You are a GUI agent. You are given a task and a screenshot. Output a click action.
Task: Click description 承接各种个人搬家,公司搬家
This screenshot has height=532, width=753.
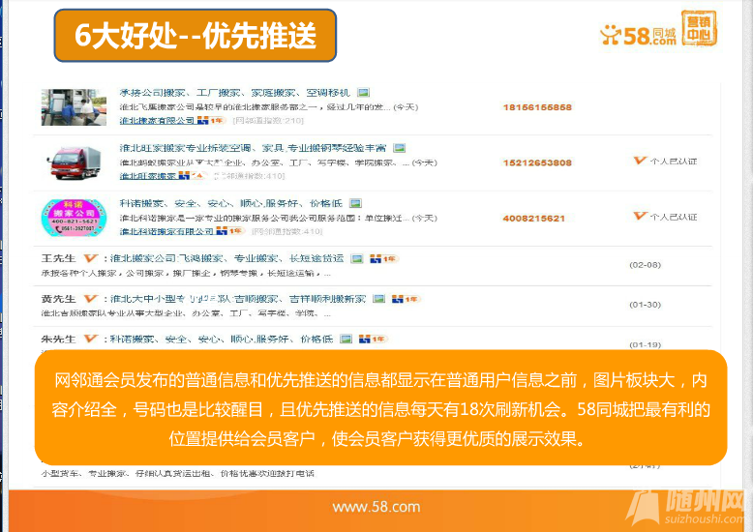point(187,273)
